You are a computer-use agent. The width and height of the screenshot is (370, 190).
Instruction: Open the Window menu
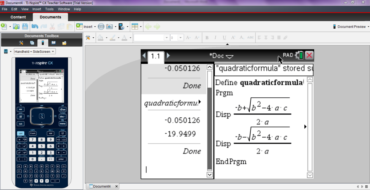click(64, 9)
